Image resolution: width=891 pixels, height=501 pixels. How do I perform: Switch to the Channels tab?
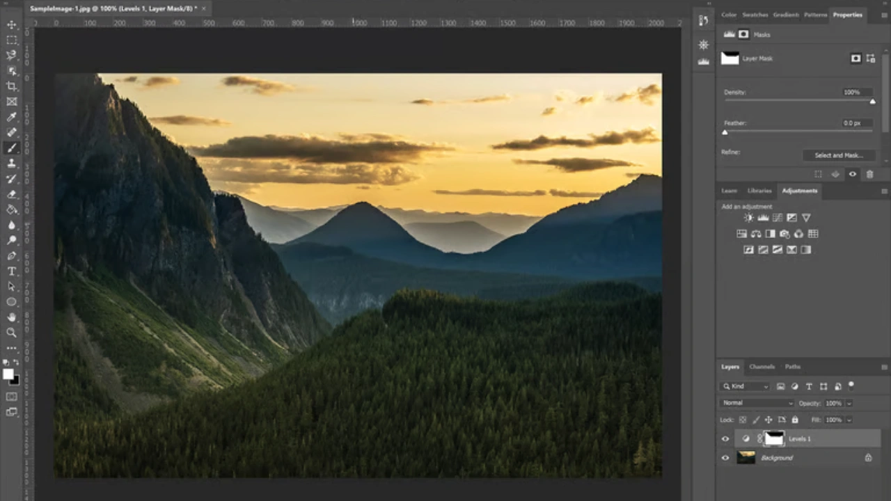762,367
